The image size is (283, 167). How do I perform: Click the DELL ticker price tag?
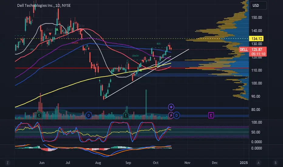point(244,49)
